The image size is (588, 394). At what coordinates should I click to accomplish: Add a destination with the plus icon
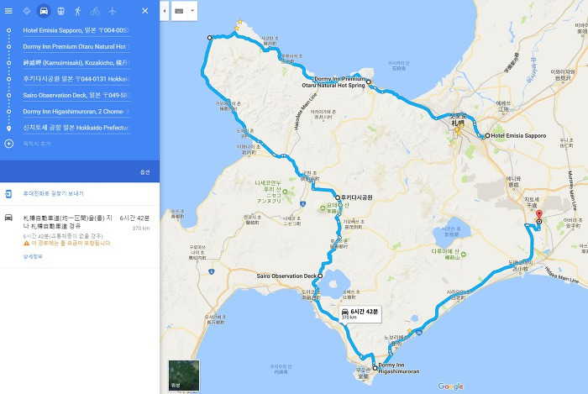click(x=9, y=144)
